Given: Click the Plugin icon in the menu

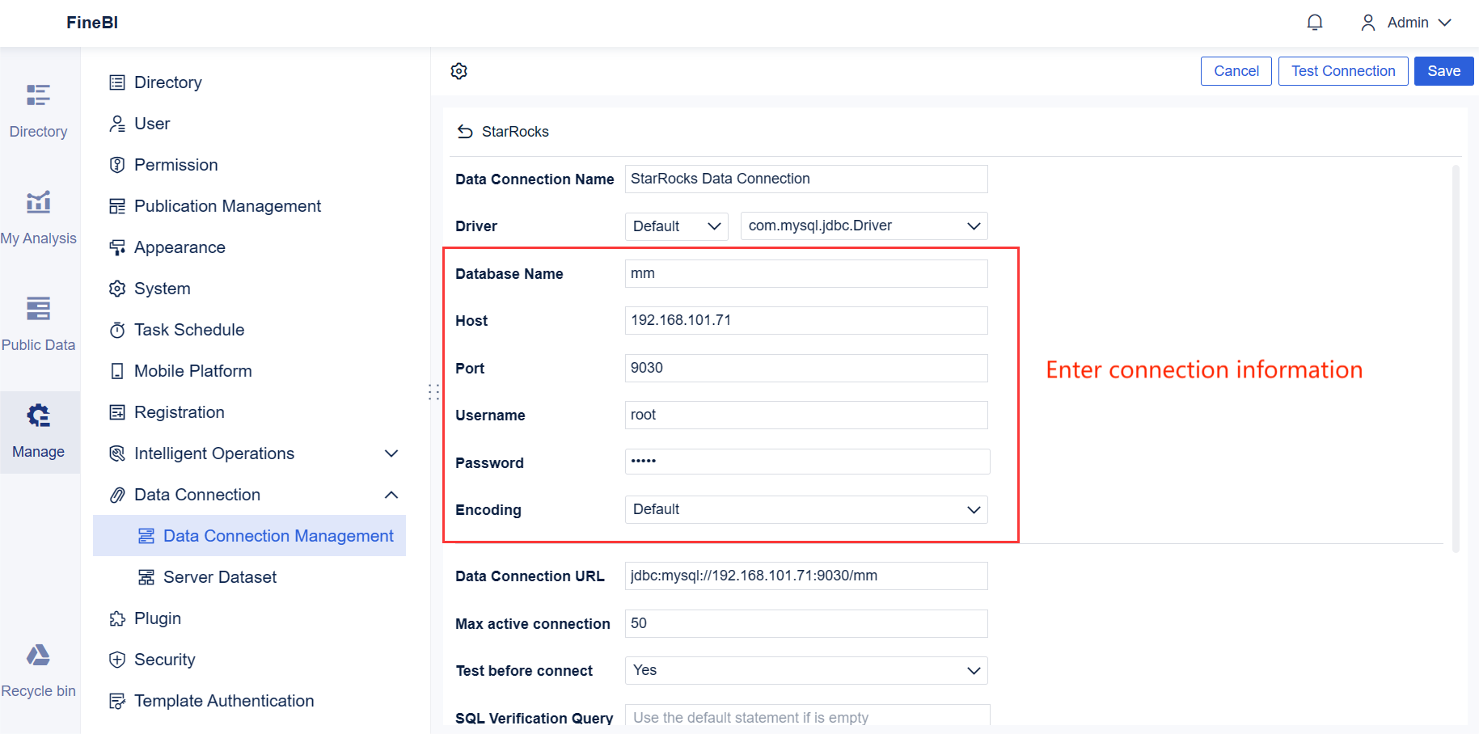Looking at the screenshot, I should [117, 618].
